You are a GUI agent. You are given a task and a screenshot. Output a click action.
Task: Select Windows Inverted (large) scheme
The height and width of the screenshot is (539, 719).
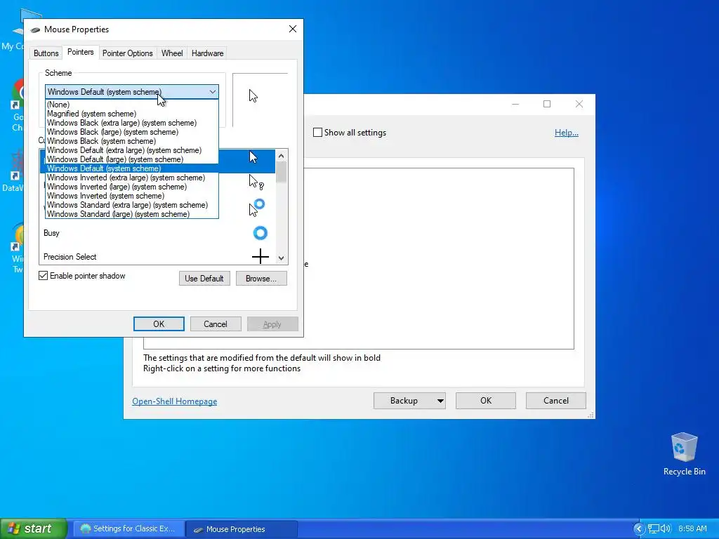click(x=132, y=187)
